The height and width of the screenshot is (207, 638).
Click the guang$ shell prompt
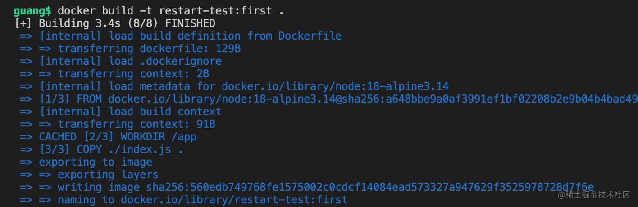pos(32,11)
